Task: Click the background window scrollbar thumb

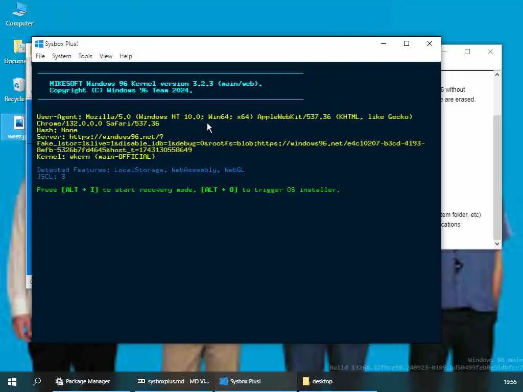Action: (x=497, y=177)
